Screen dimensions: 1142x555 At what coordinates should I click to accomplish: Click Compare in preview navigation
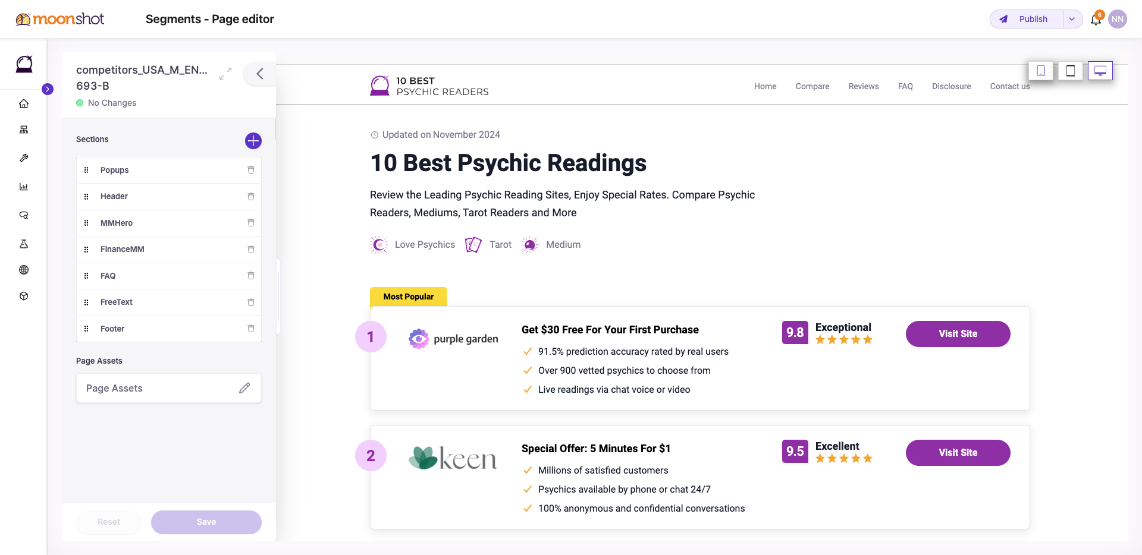(x=812, y=86)
